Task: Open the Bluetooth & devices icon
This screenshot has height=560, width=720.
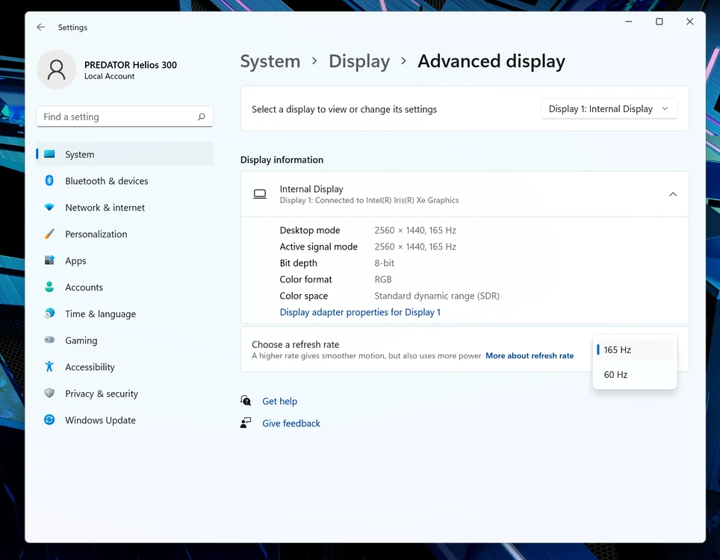Action: (49, 181)
